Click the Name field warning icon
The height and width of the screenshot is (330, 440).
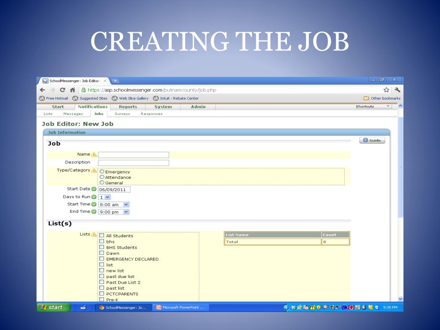(94, 155)
